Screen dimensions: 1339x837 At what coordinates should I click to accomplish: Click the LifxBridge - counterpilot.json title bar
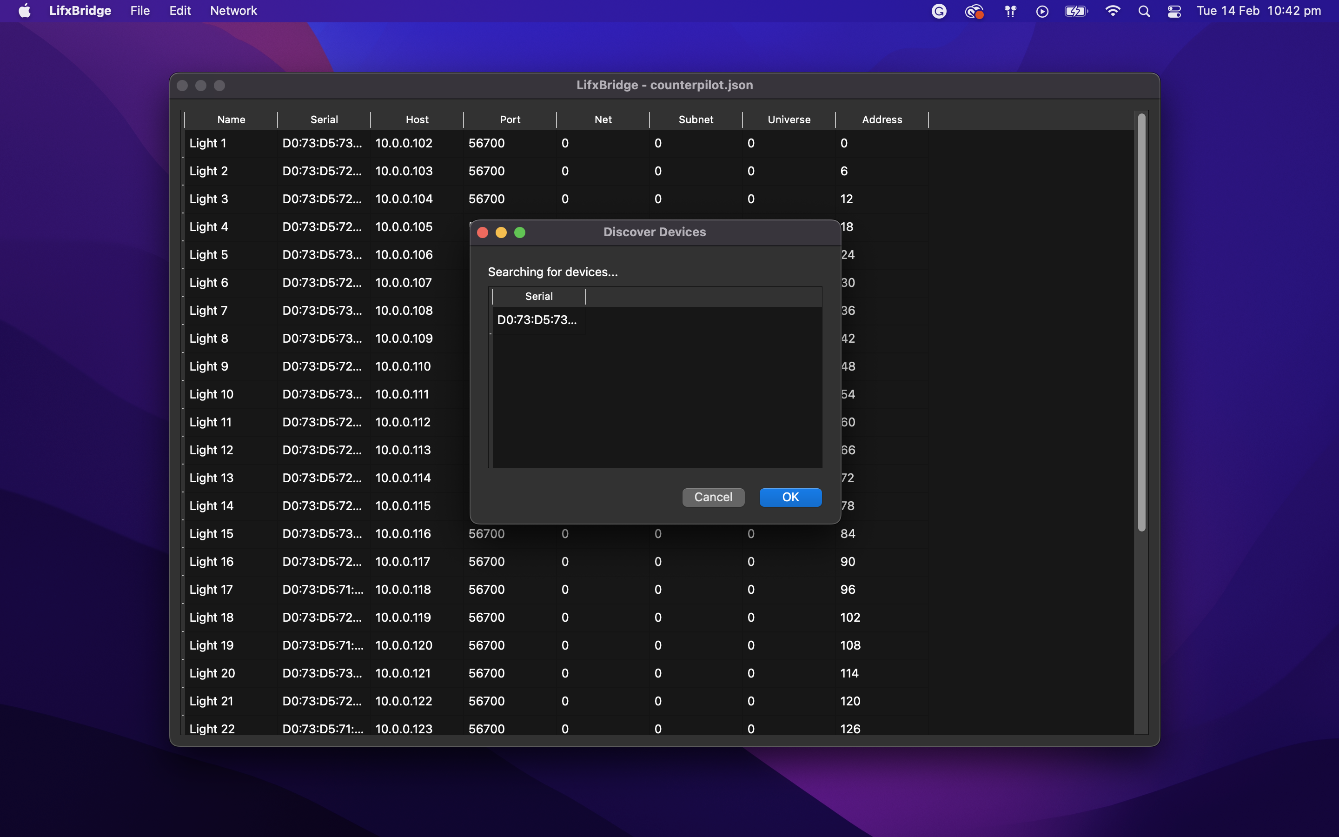(664, 85)
